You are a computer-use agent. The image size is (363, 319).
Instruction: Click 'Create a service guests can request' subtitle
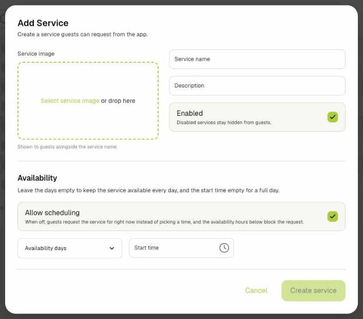tap(83, 34)
